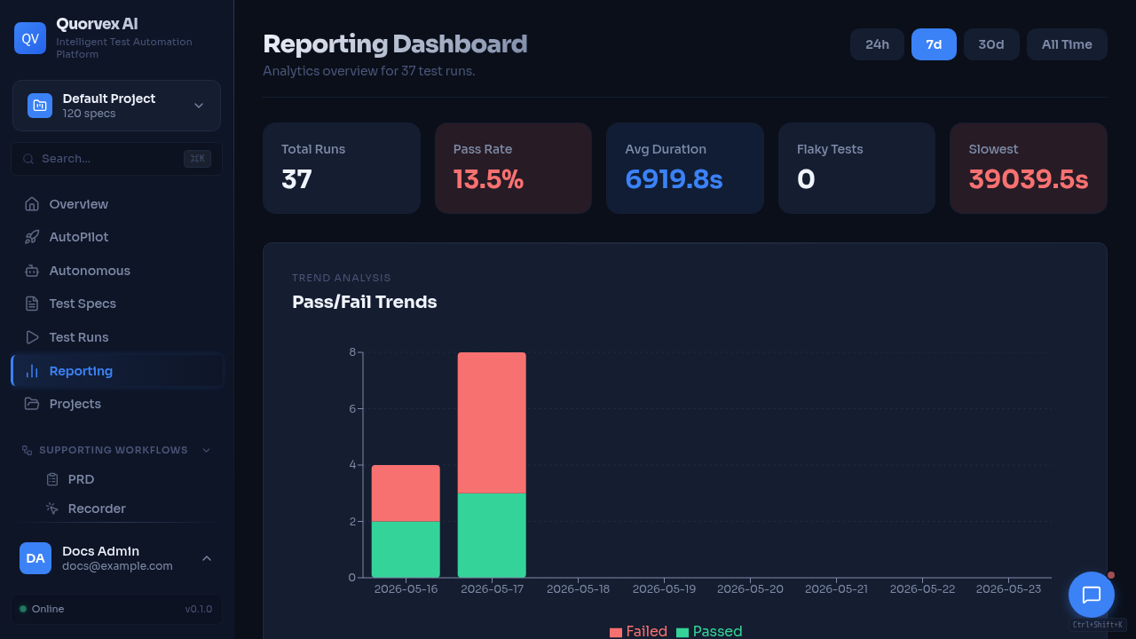The image size is (1136, 639).
Task: Click the 120 specs label
Action: click(x=90, y=114)
